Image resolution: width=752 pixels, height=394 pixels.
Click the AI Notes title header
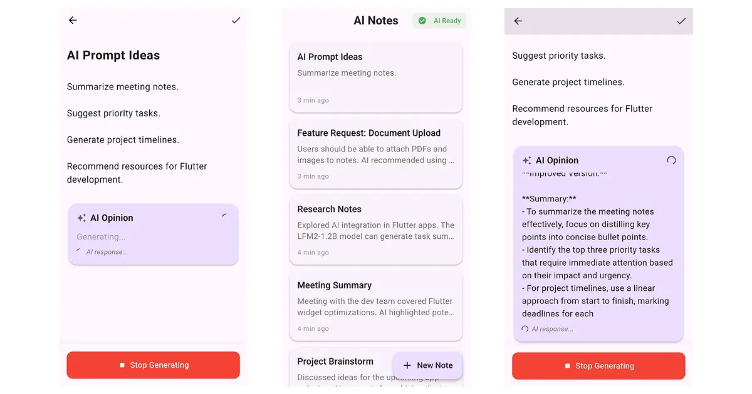[376, 20]
